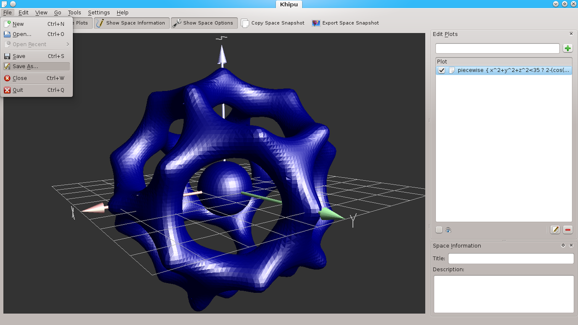Screen dimensions: 578x325
Task: Close the Space Information dock panel
Action: pos(571,246)
